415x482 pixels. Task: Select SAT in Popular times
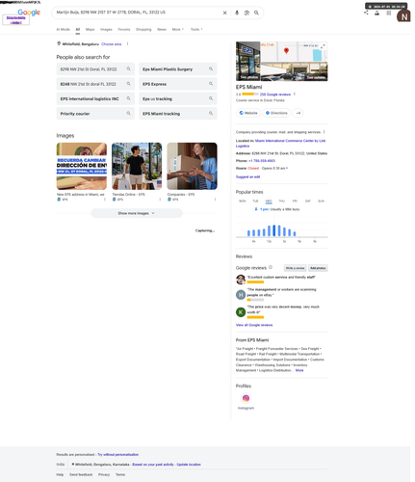point(308,201)
